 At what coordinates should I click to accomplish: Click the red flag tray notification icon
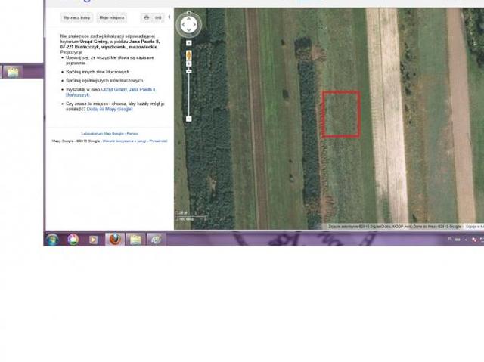pyautogui.click(x=474, y=240)
